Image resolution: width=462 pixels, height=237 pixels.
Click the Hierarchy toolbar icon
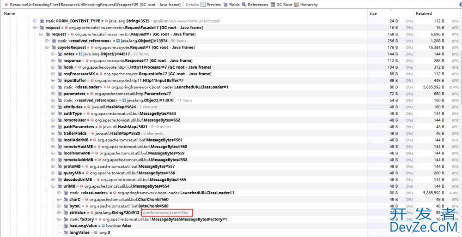297,5
